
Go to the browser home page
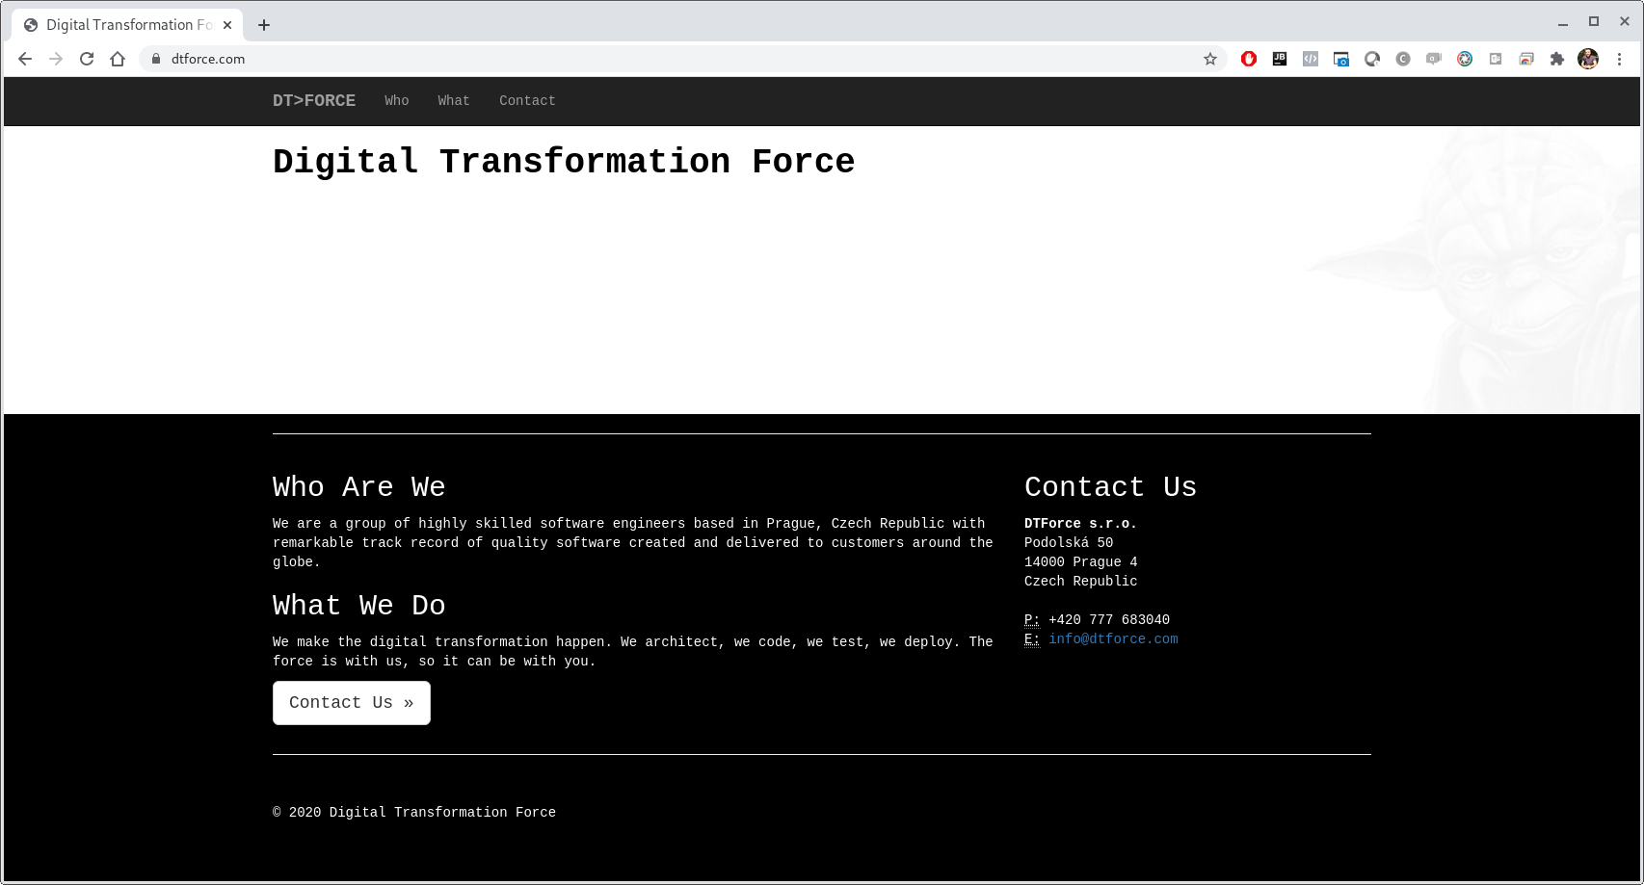(118, 59)
